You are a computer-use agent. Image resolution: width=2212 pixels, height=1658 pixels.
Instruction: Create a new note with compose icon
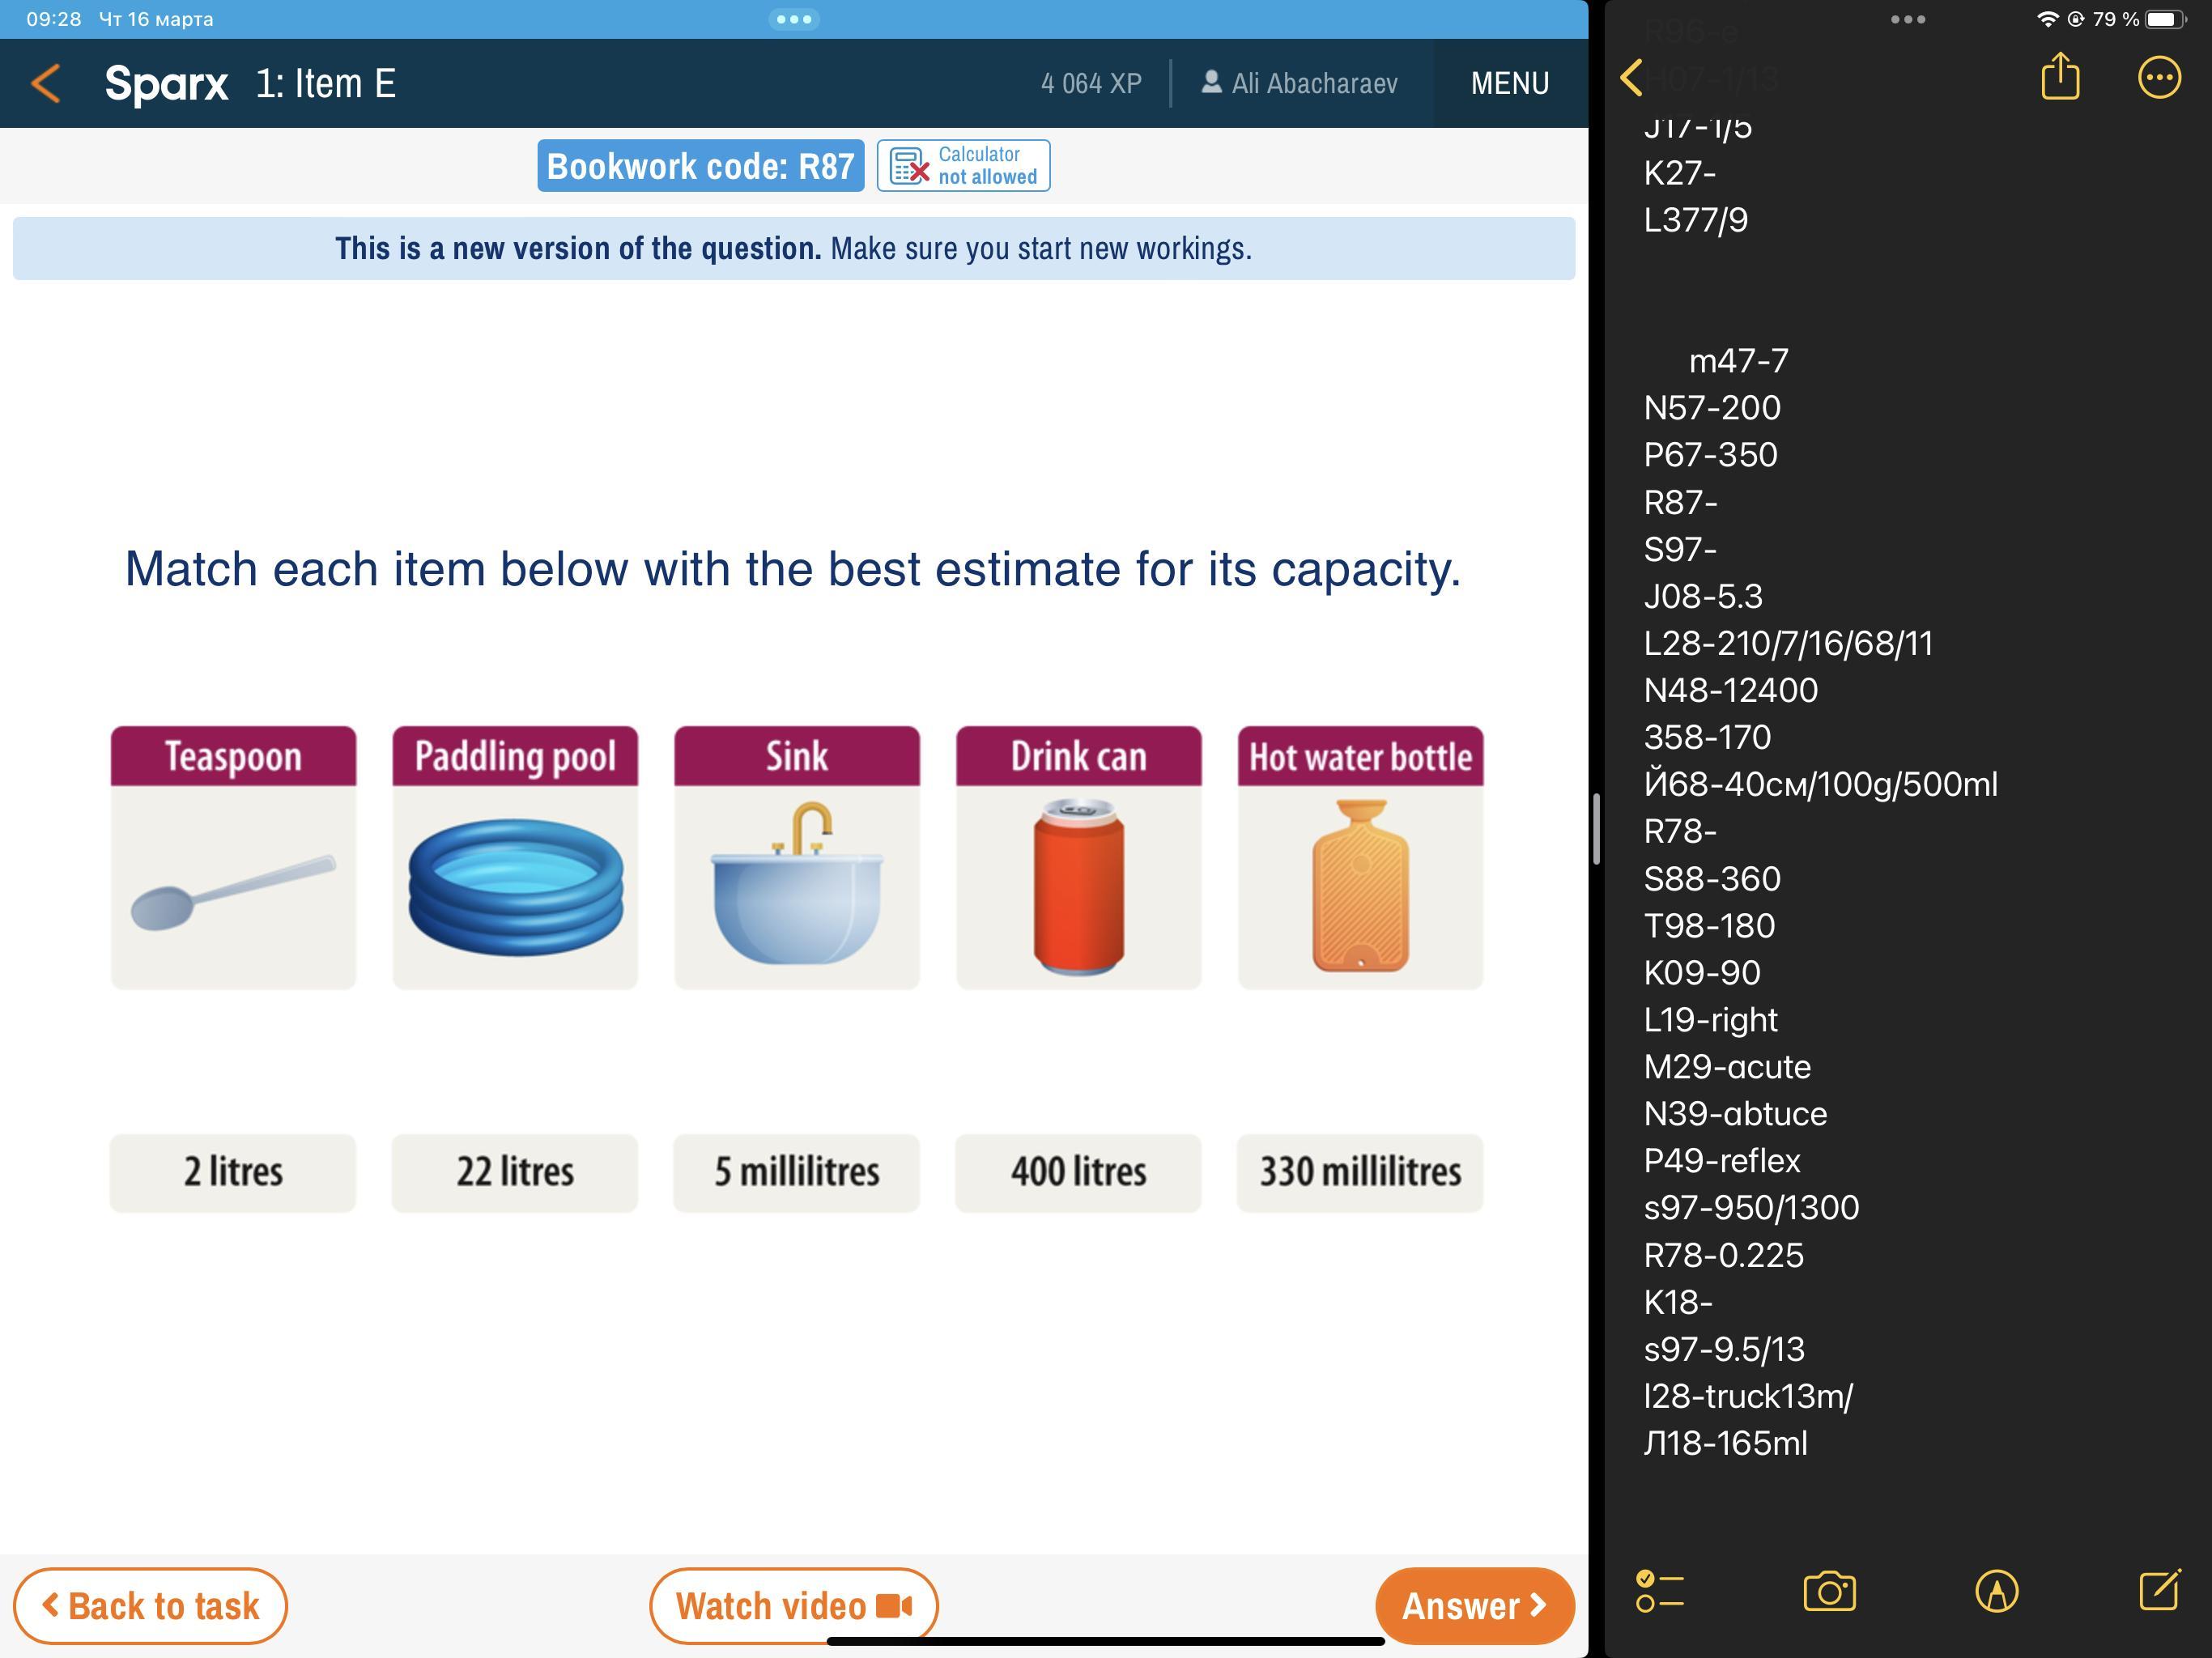pyautogui.click(x=2159, y=1590)
